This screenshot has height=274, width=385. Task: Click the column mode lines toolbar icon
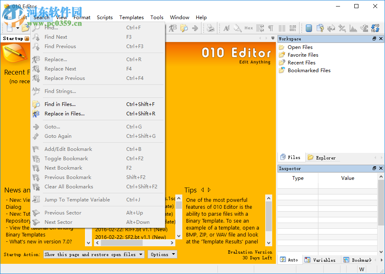282,28
